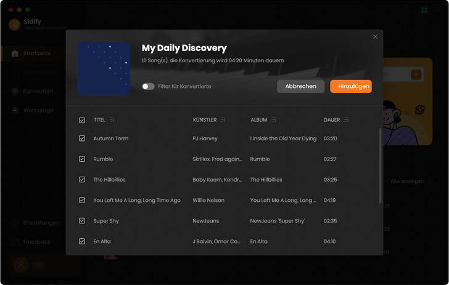Click the song list vertical scrollbar

pyautogui.click(x=379, y=160)
